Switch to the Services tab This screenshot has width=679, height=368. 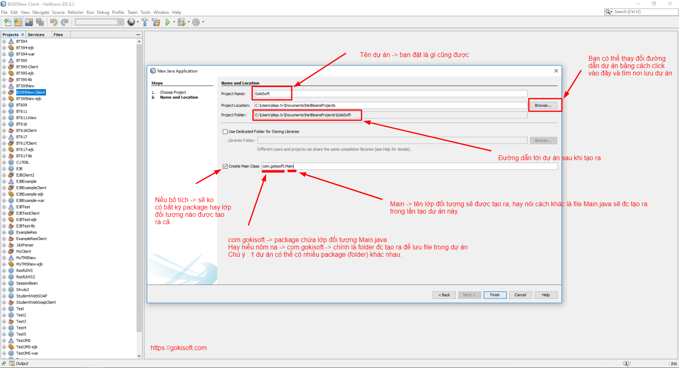(x=36, y=35)
